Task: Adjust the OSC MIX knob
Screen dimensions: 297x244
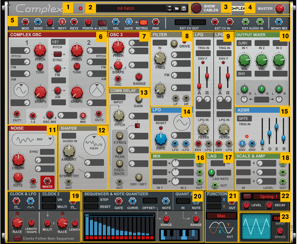Action: [50, 115]
